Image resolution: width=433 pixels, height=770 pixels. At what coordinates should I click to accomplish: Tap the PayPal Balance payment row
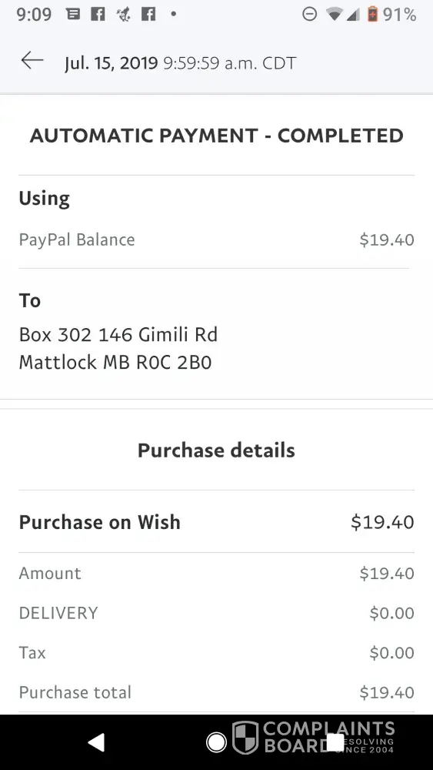click(x=216, y=239)
